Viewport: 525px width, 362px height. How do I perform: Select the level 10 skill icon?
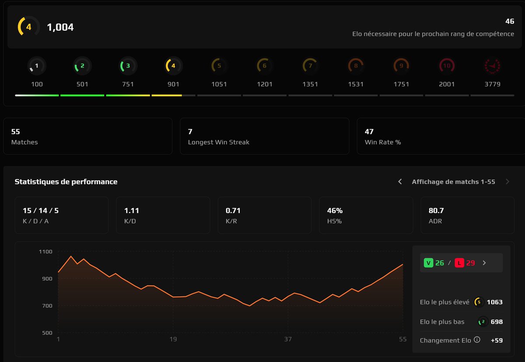(x=447, y=66)
